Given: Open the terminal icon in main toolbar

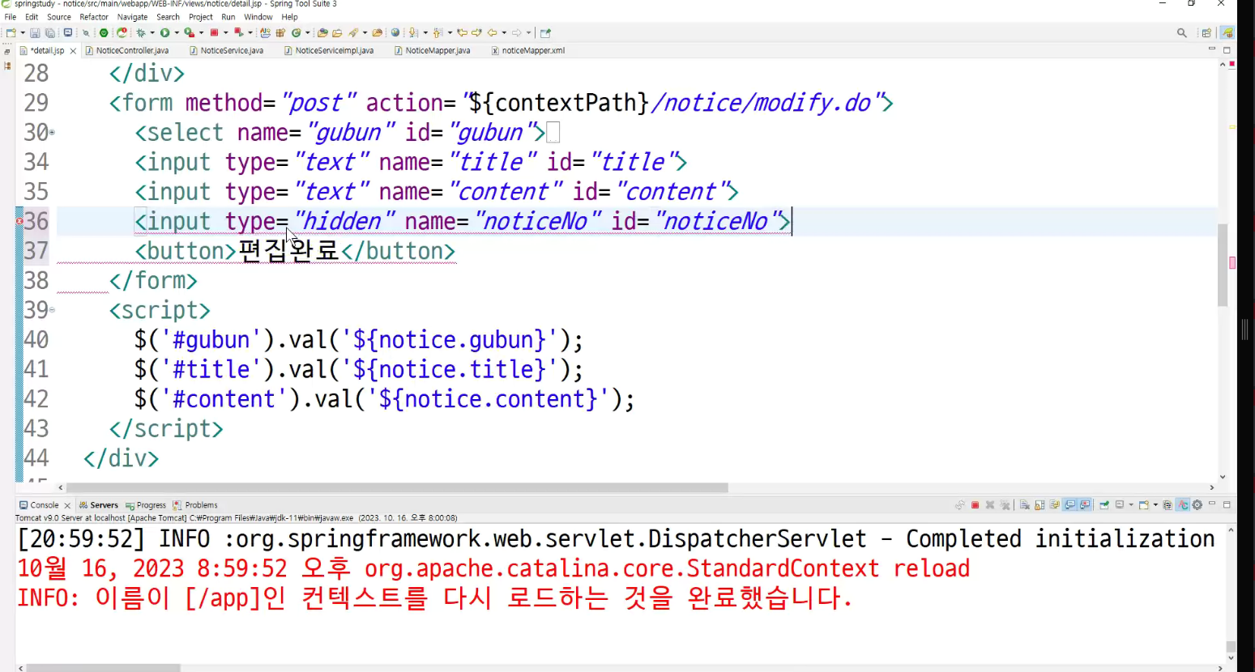Looking at the screenshot, I should (x=68, y=33).
